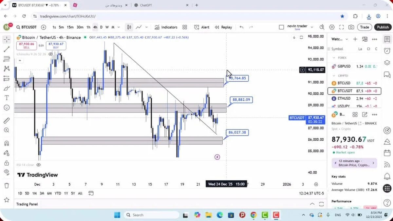Switch to the ChatGPT browser tab
Image resolution: width=393 pixels, height=221 pixels.
(146, 5)
